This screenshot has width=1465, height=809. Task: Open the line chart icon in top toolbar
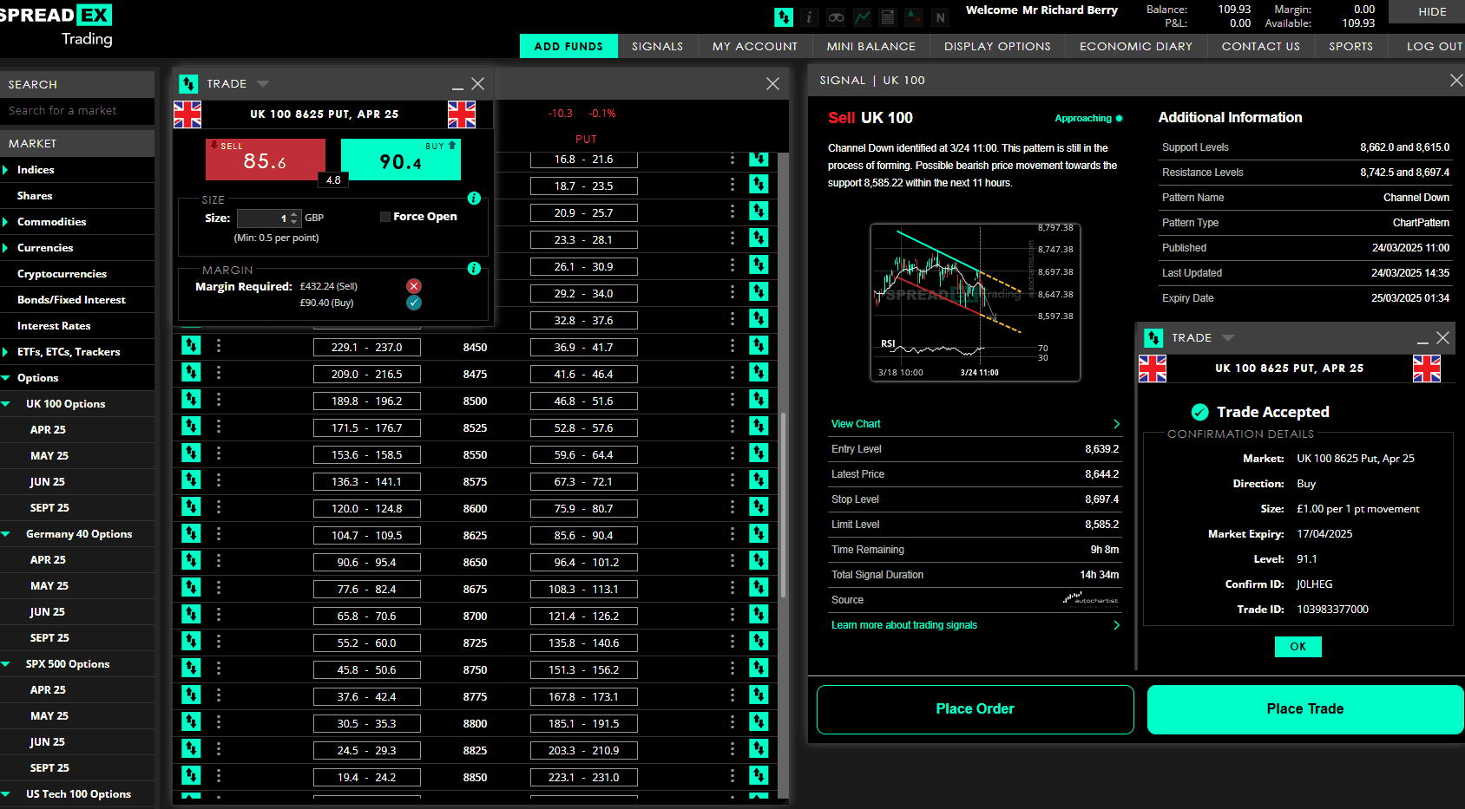click(x=862, y=17)
